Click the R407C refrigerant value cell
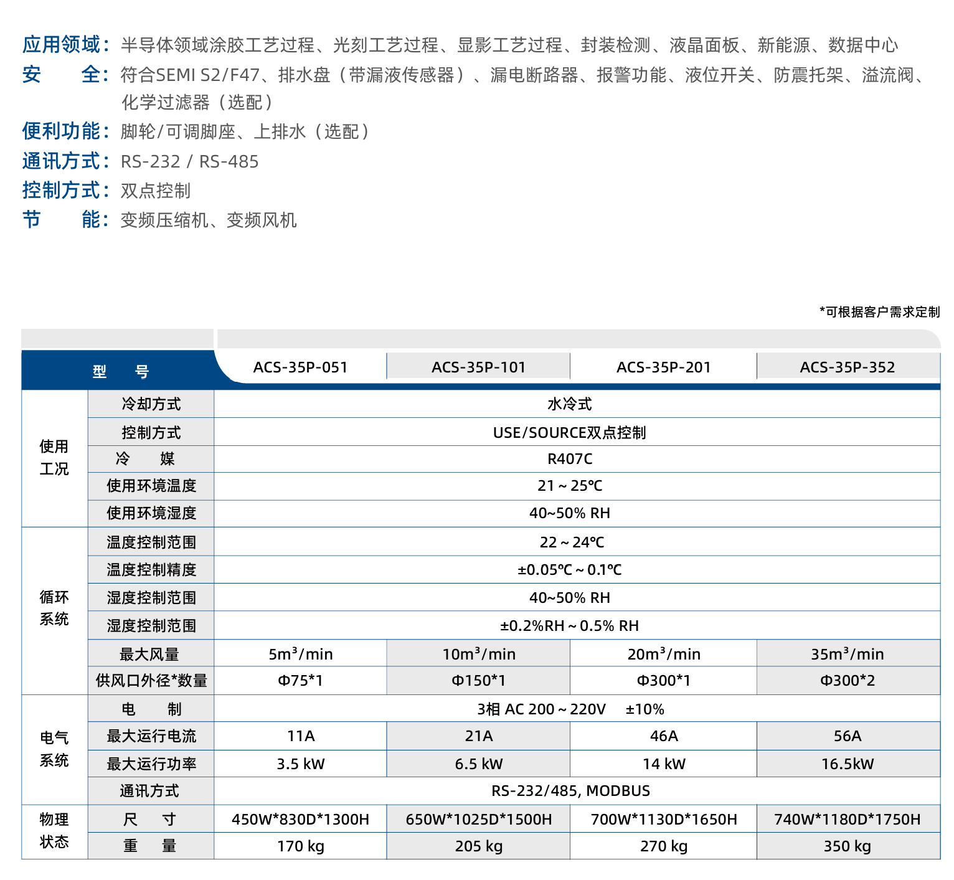 point(570,459)
